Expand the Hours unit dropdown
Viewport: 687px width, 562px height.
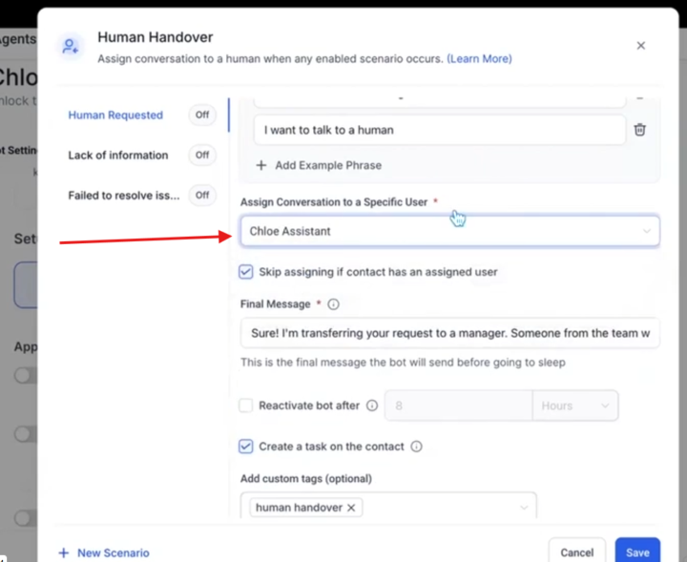[574, 406]
